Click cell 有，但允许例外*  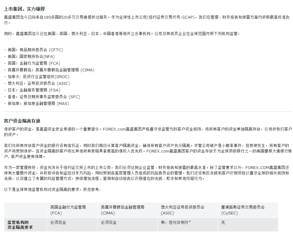coord(188,225)
